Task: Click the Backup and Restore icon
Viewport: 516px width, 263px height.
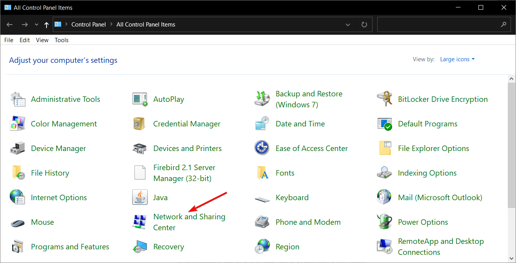Action: (262, 100)
